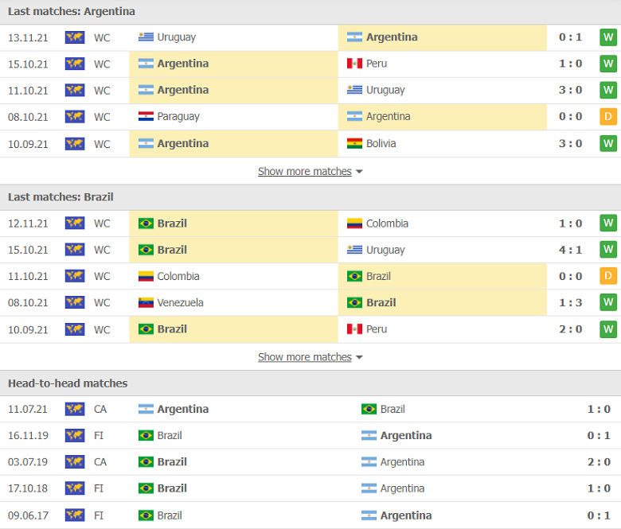Screen dimensions: 621x529
Task: Click the Venezuela vs Brazil 1:3 score
Action: click(x=570, y=302)
